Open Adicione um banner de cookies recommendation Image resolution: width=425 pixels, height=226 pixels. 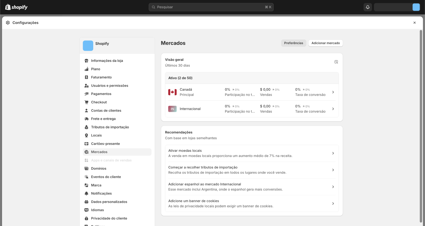click(x=252, y=203)
